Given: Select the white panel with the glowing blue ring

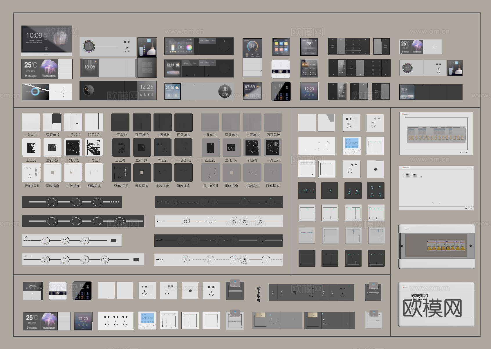Looking at the screenshot, I should tap(47, 92).
